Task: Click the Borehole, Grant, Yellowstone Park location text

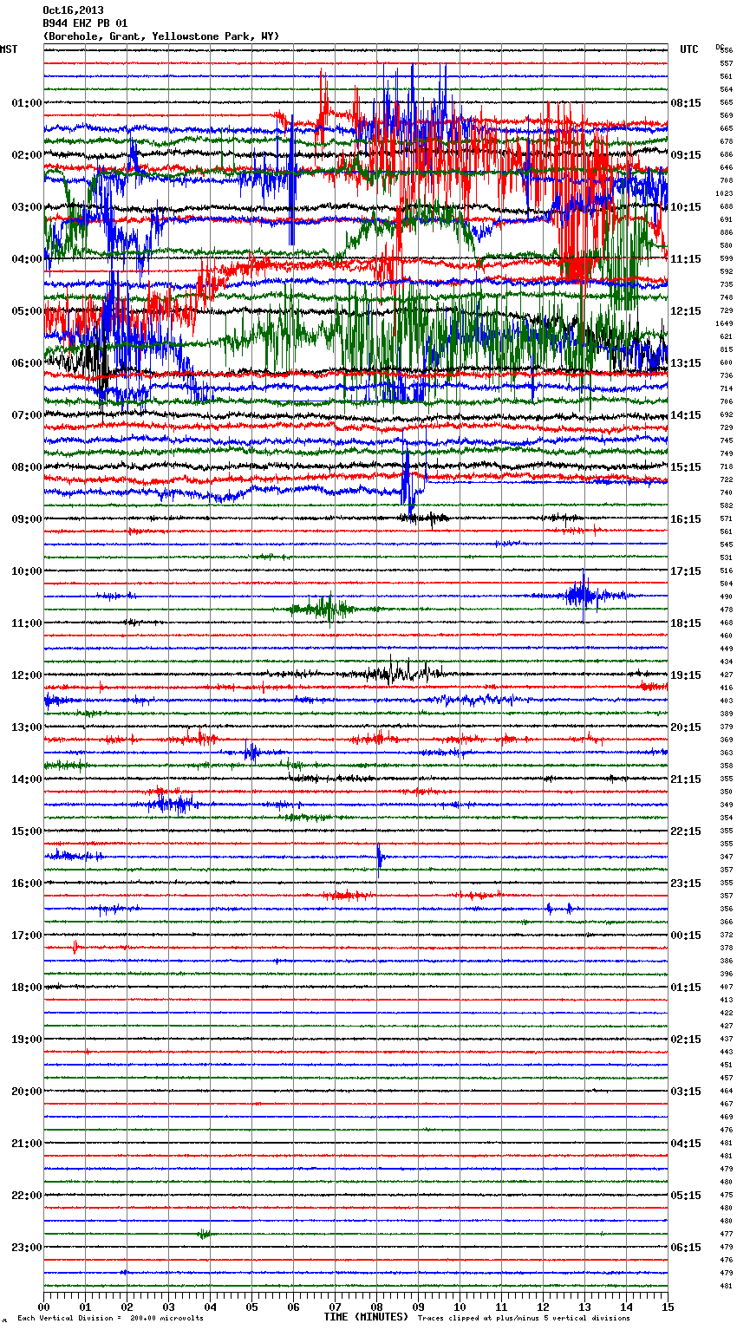Action: [x=160, y=36]
